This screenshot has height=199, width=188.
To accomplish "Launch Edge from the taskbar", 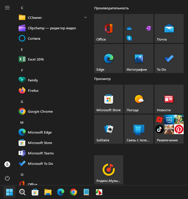I will tap(61, 192).
